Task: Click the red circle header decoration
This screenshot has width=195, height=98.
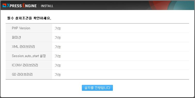Action: click(x=159, y=5)
